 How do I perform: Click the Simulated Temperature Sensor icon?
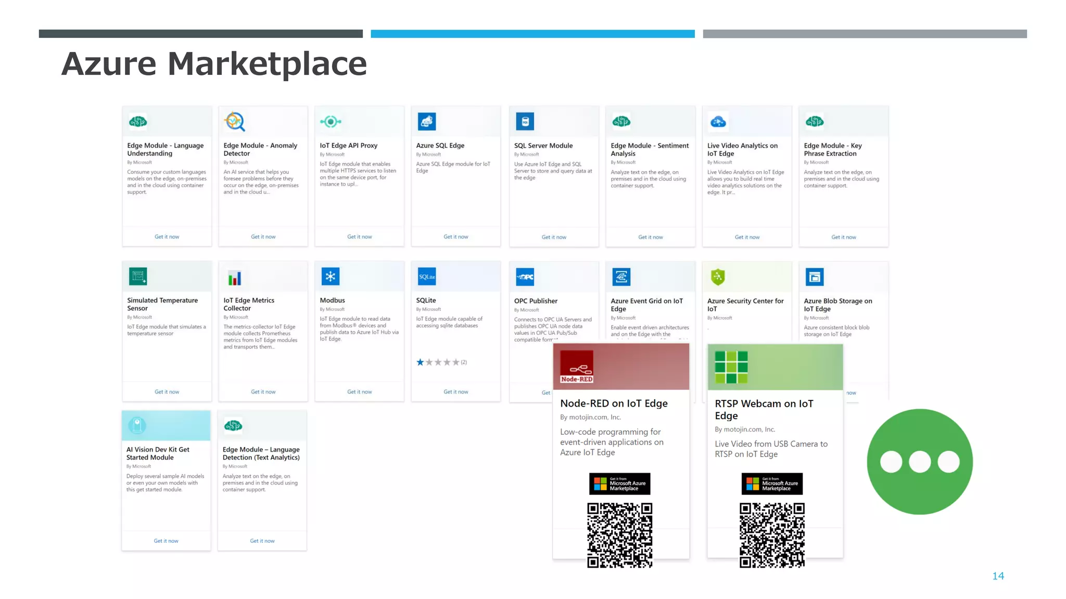point(138,277)
